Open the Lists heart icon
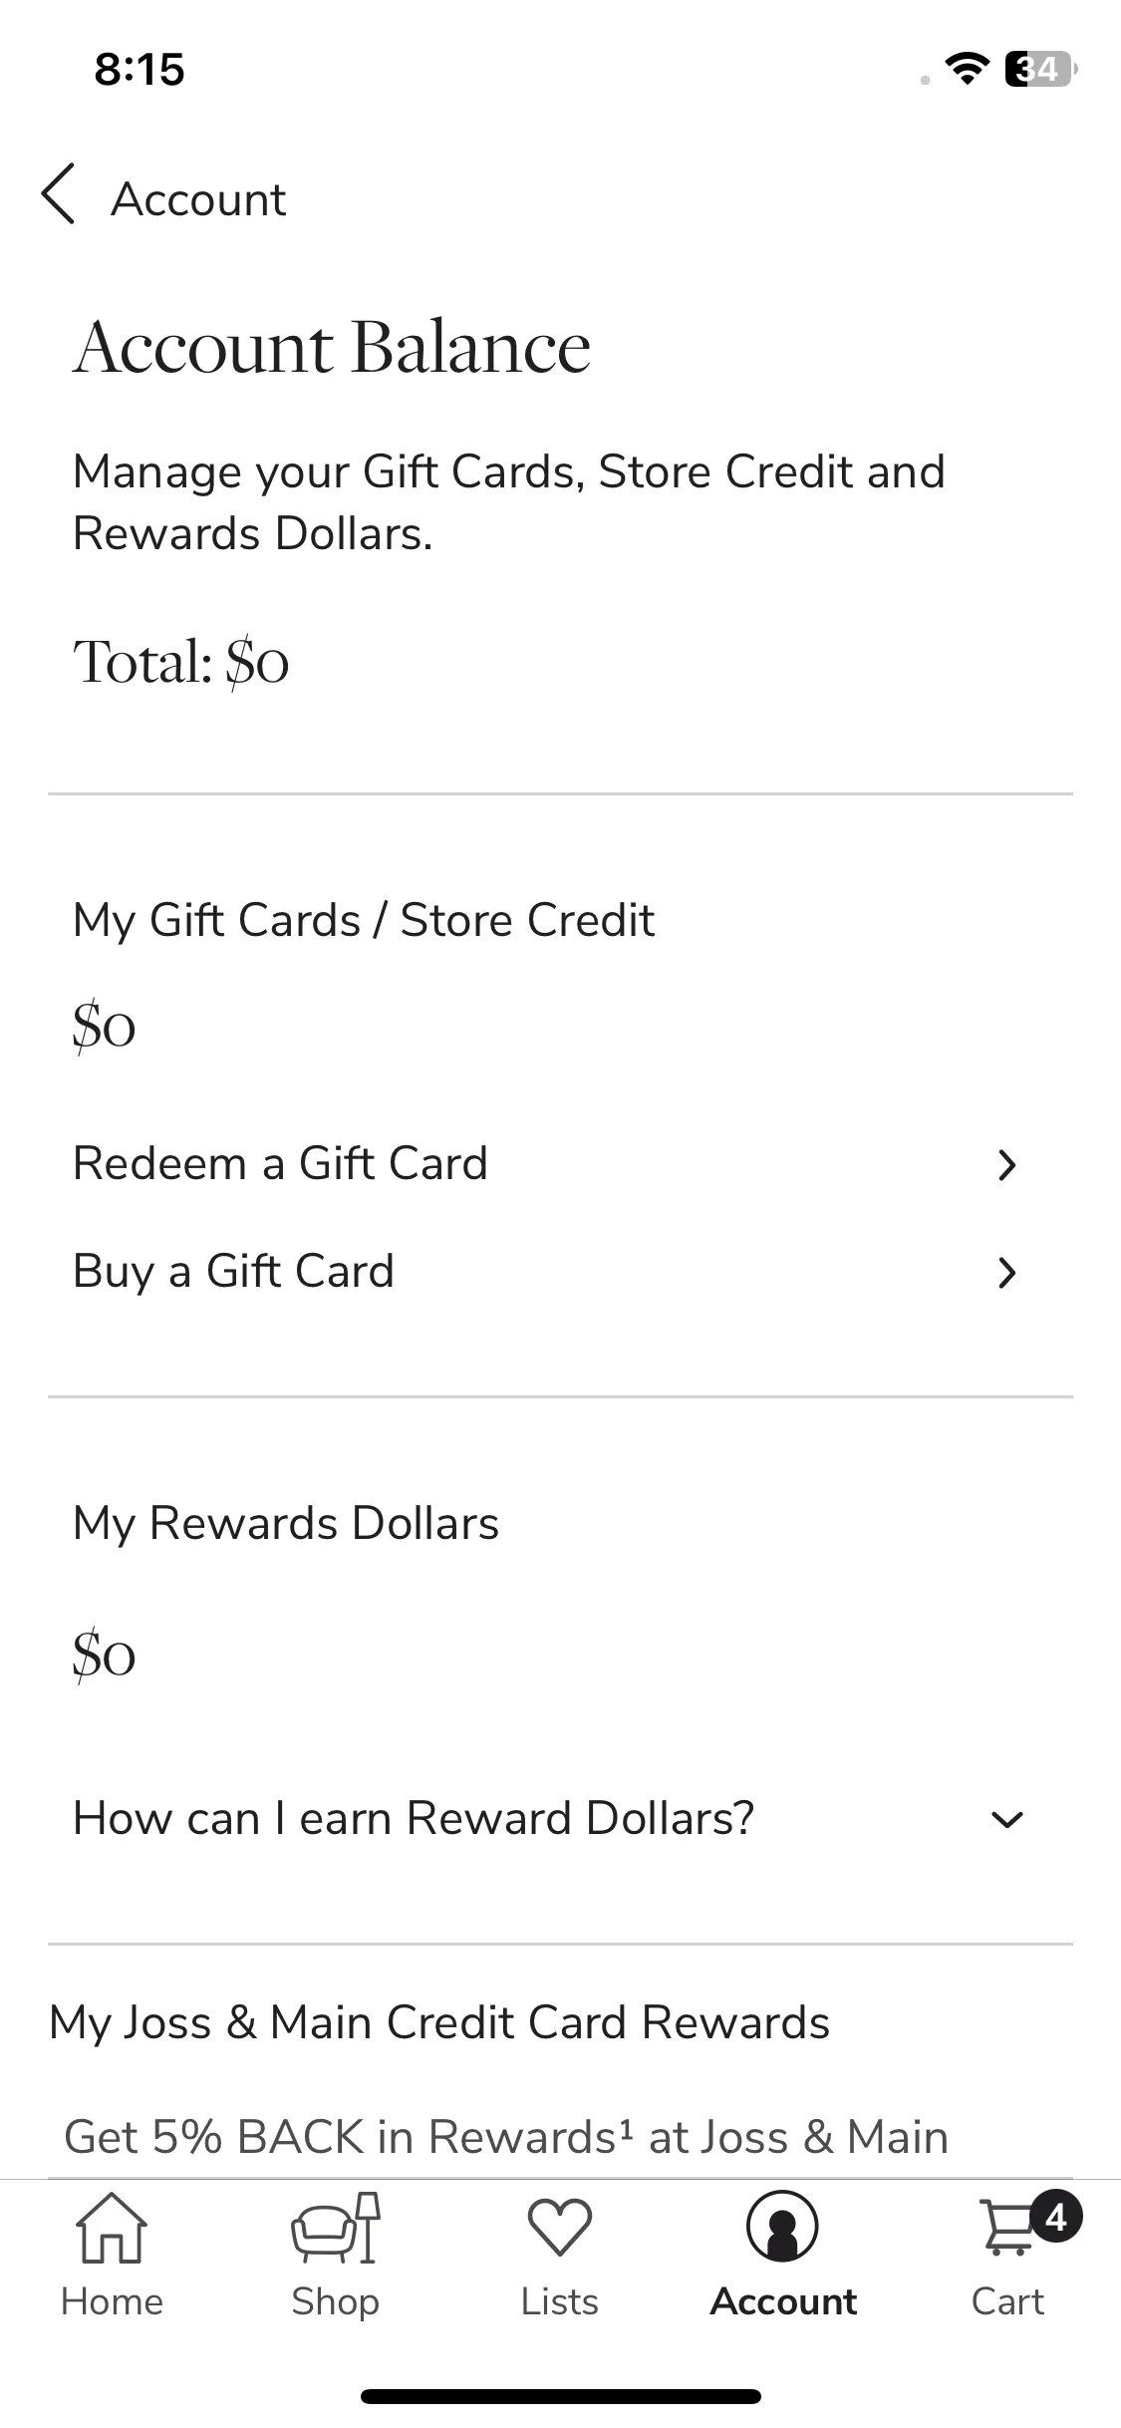This screenshot has height=2428, width=1121. coord(559,2228)
